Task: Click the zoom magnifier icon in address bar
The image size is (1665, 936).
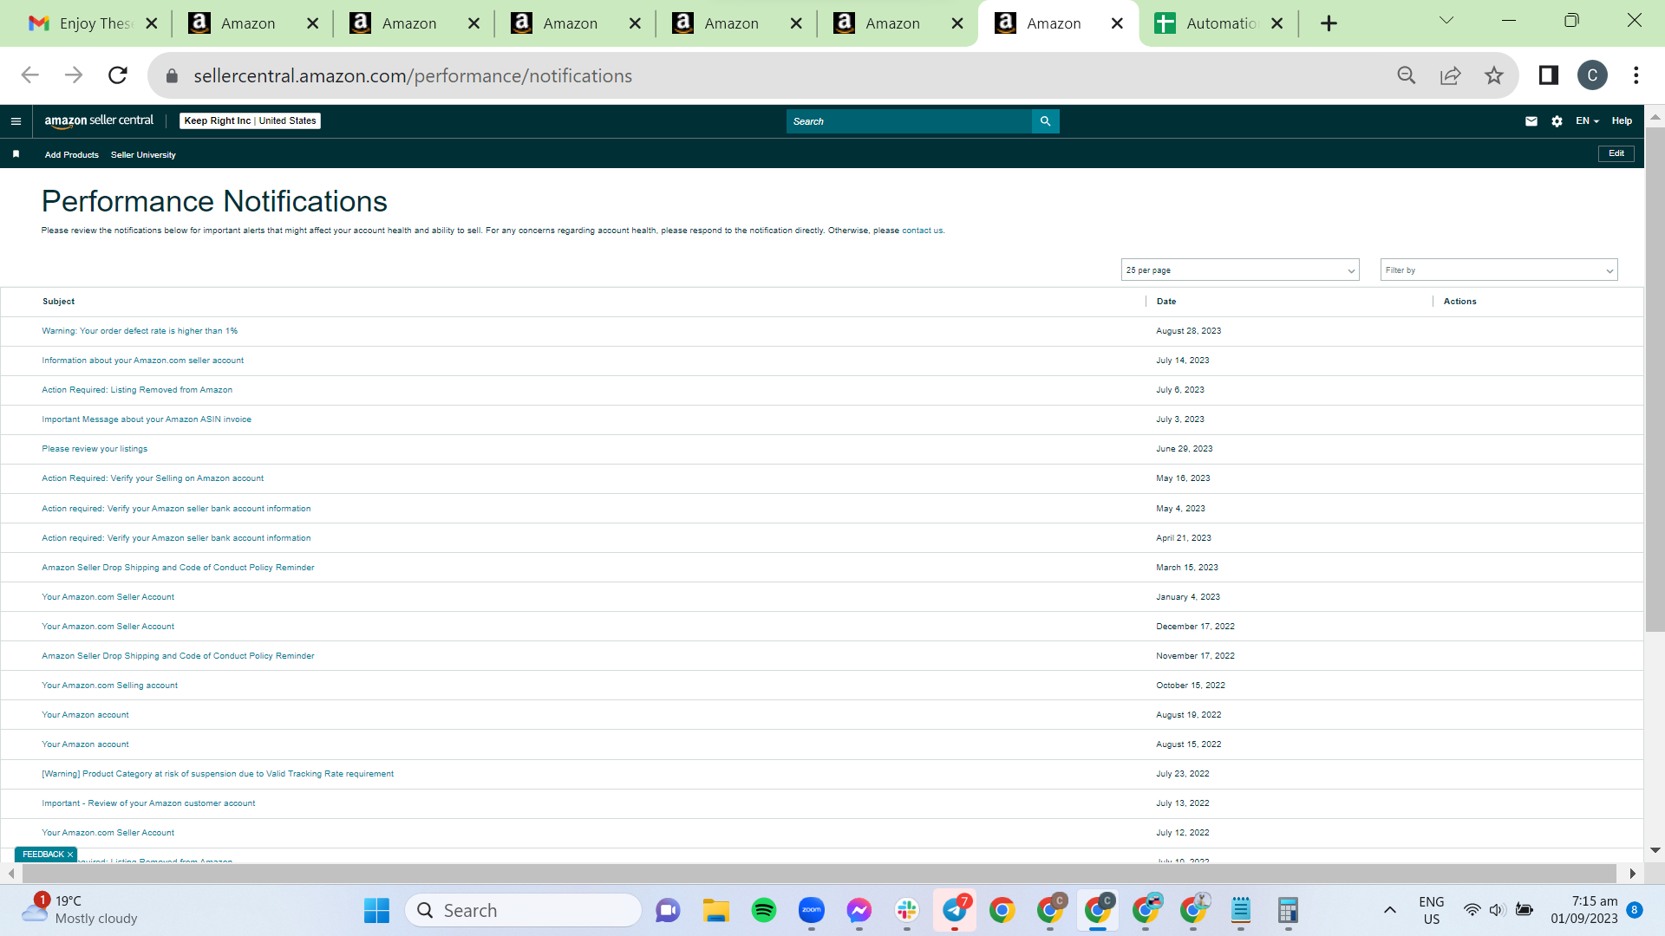Action: [x=1407, y=75]
